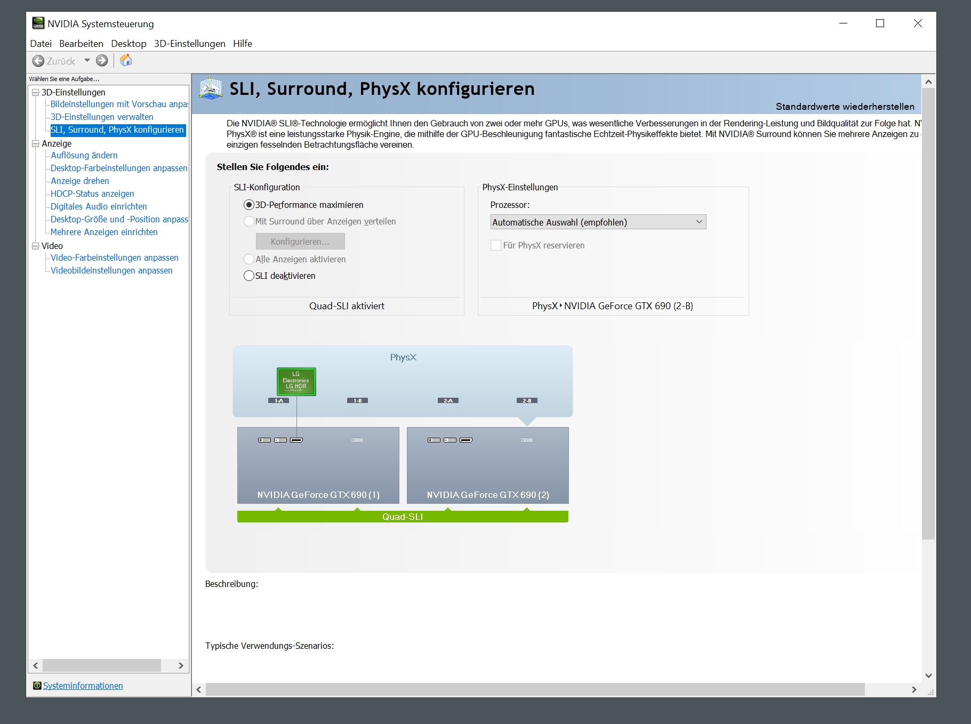Click the NVIDIA logo in title bar
Image resolution: width=971 pixels, height=724 pixels.
coord(38,23)
